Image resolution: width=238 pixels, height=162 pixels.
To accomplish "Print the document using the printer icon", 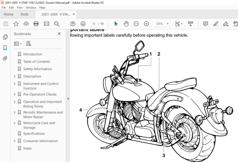I will click(x=36, y=24).
